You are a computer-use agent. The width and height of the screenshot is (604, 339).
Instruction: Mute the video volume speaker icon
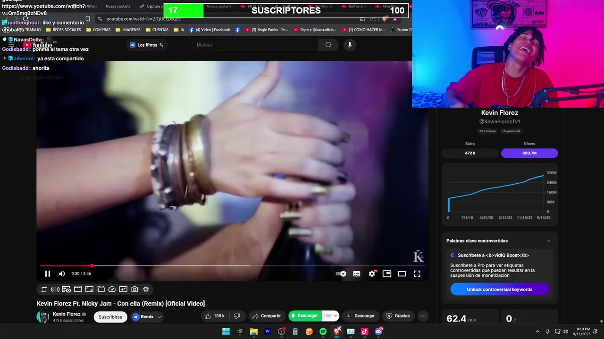point(62,274)
